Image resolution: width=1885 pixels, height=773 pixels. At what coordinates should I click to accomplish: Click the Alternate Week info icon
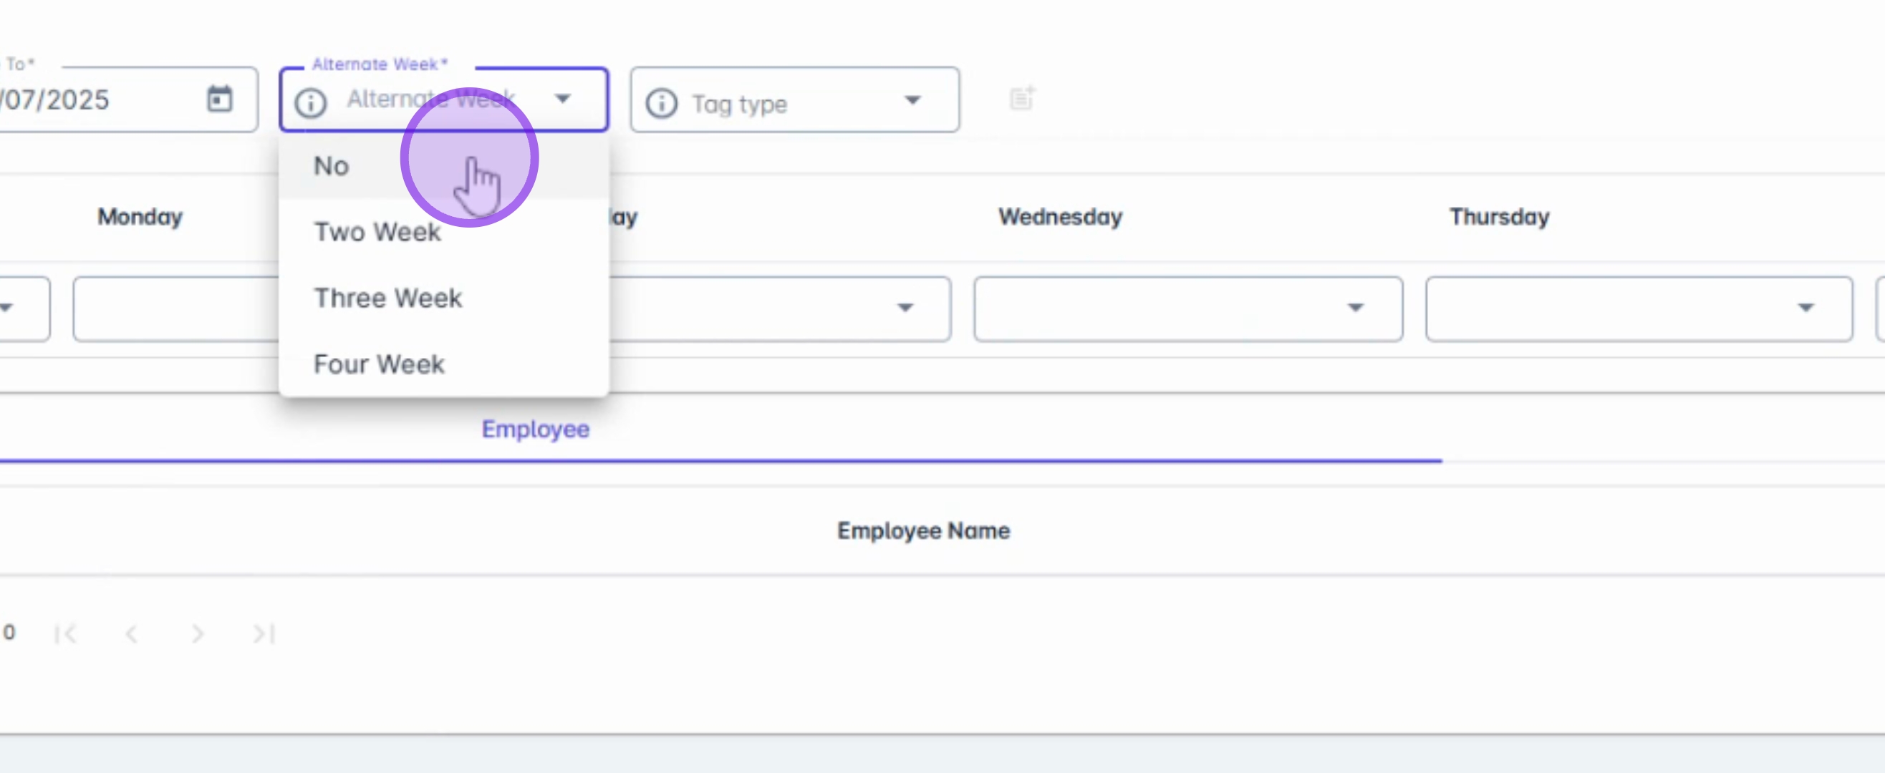pos(310,102)
